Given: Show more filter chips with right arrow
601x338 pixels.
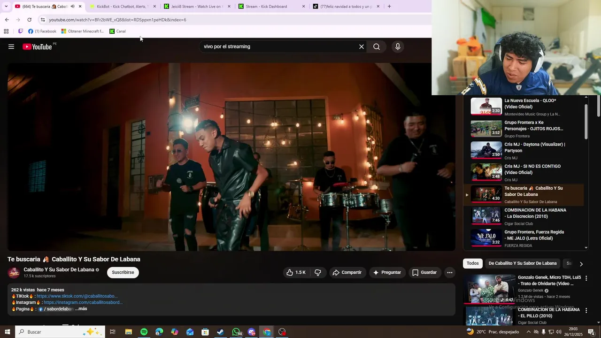Looking at the screenshot, I should tap(581, 264).
